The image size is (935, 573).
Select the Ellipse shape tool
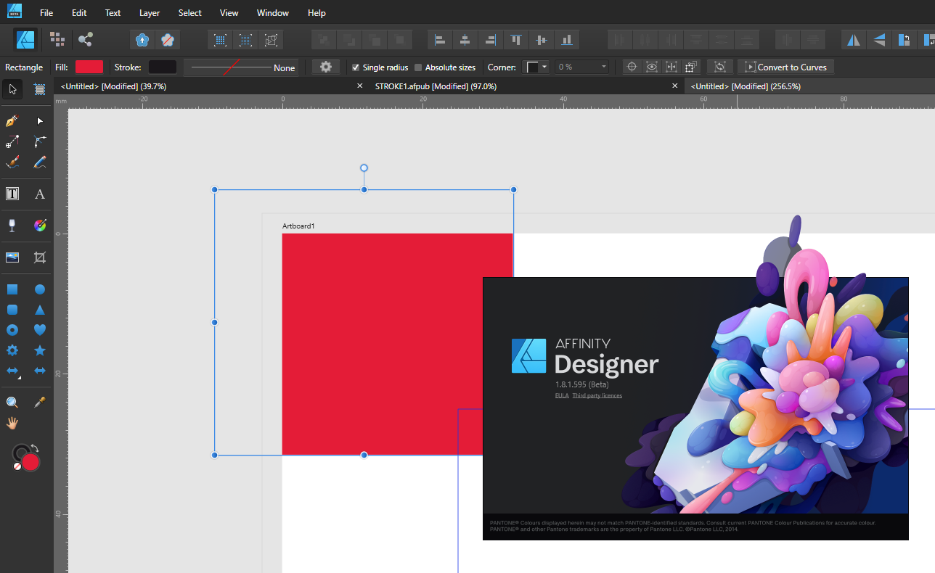point(40,289)
